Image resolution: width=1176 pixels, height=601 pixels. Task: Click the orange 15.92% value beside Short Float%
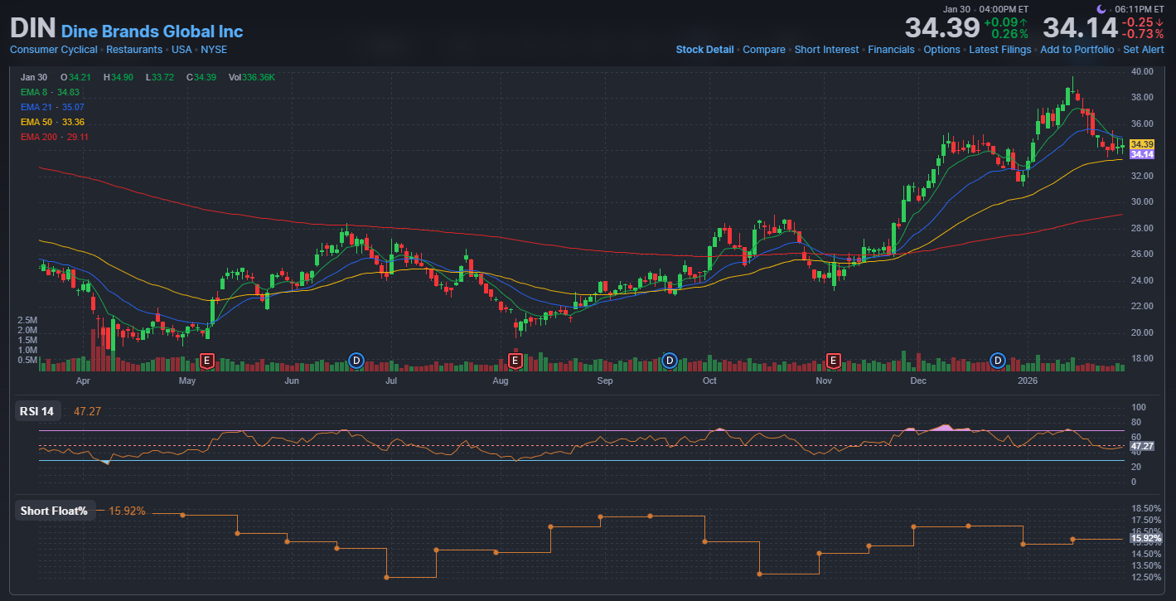(x=127, y=511)
